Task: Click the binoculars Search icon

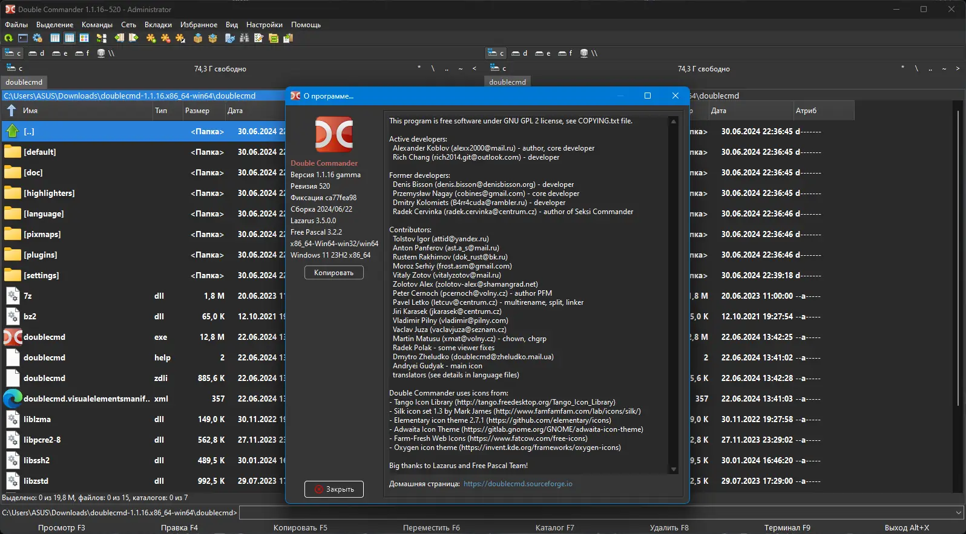Action: 244,38
